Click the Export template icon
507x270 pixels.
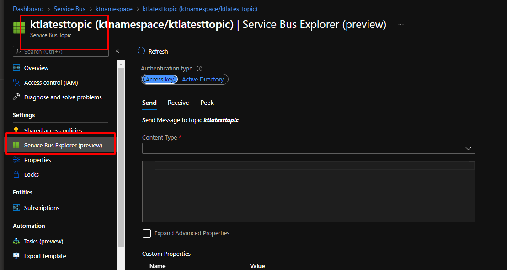pyautogui.click(x=16, y=256)
